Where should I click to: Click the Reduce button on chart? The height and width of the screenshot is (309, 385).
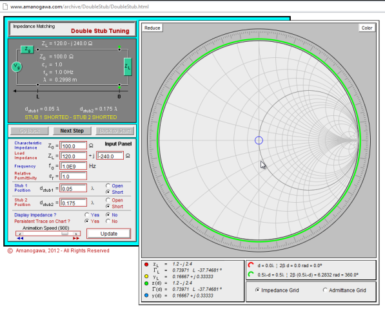click(x=152, y=28)
